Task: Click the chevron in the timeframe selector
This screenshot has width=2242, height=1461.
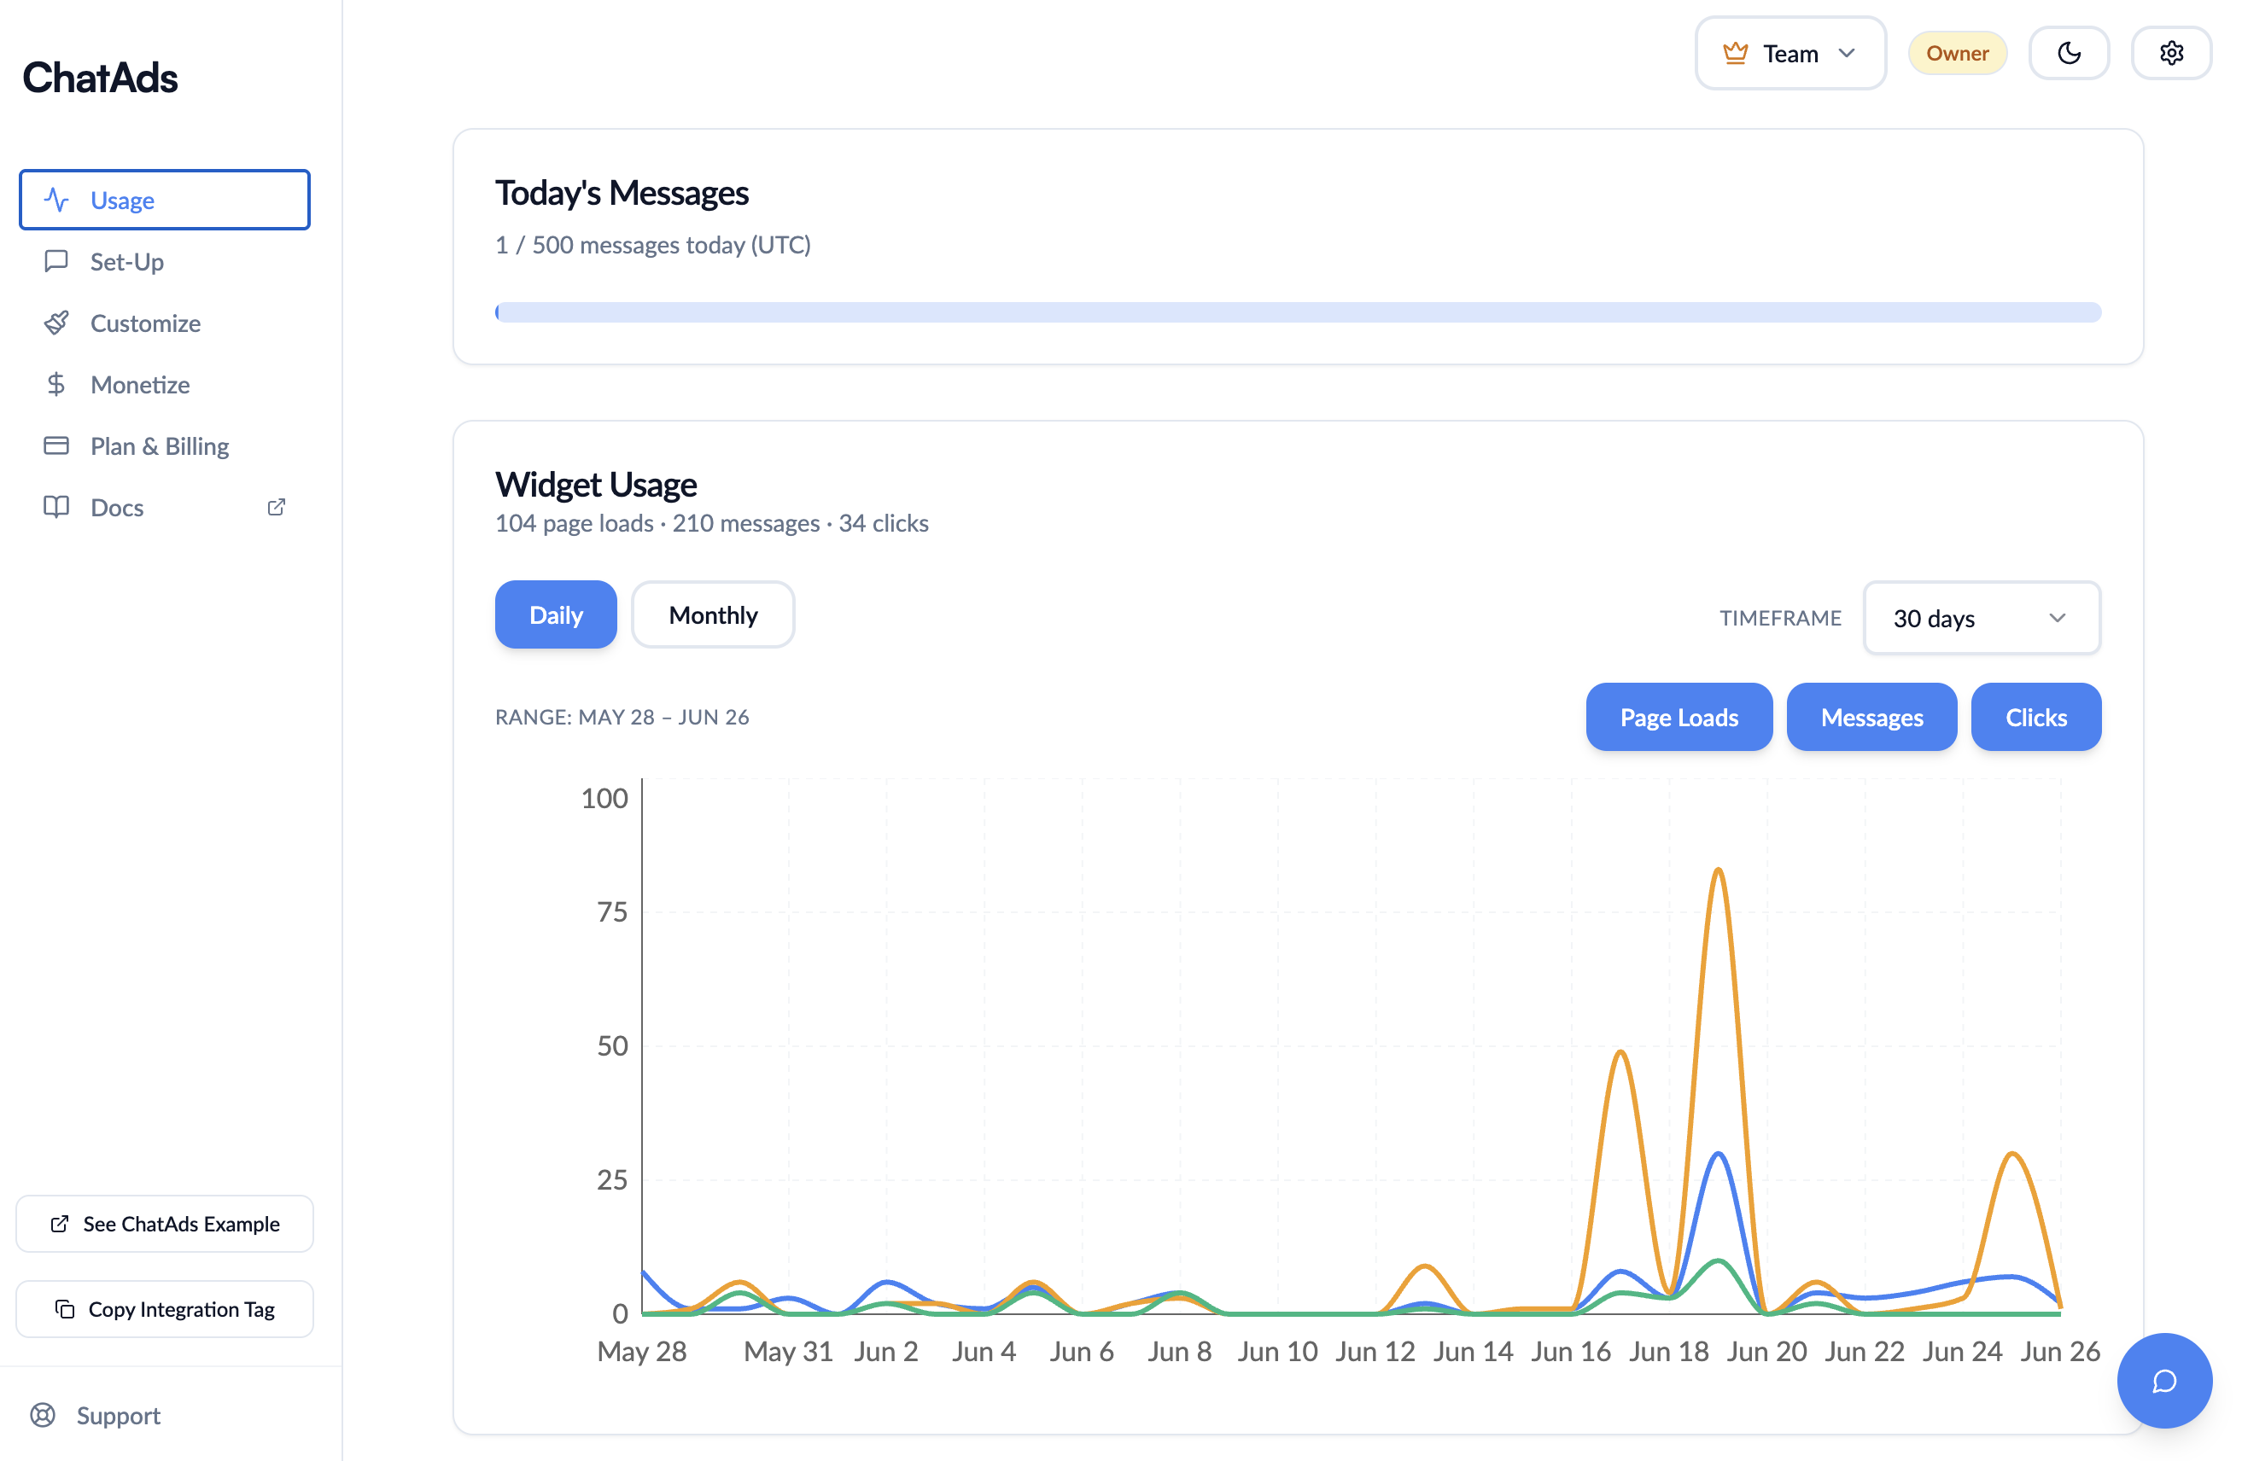Action: (2058, 619)
